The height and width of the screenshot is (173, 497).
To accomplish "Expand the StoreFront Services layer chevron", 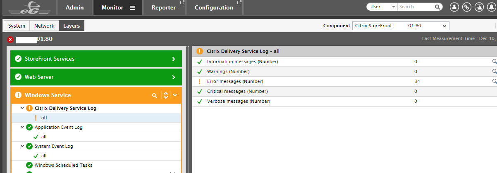I will (174, 59).
